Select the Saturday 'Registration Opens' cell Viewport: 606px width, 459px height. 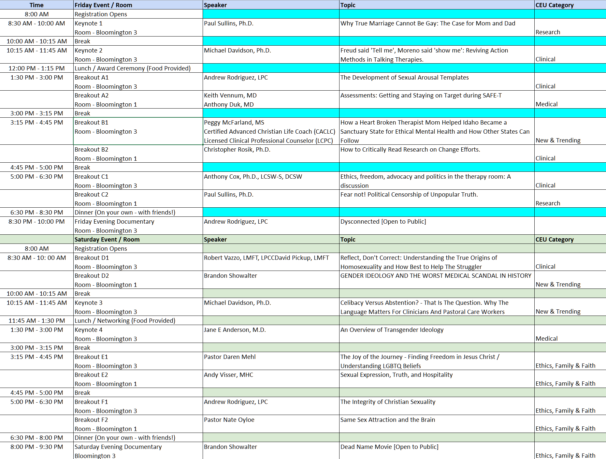[x=138, y=248]
